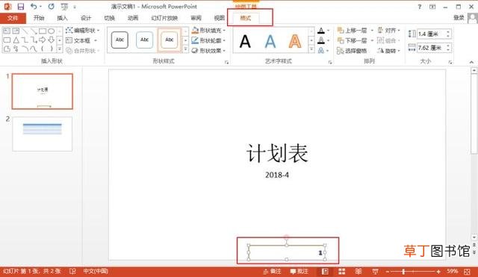
Task: Select the ellipse shape in the shapes gallery
Action: (x=52, y=31)
